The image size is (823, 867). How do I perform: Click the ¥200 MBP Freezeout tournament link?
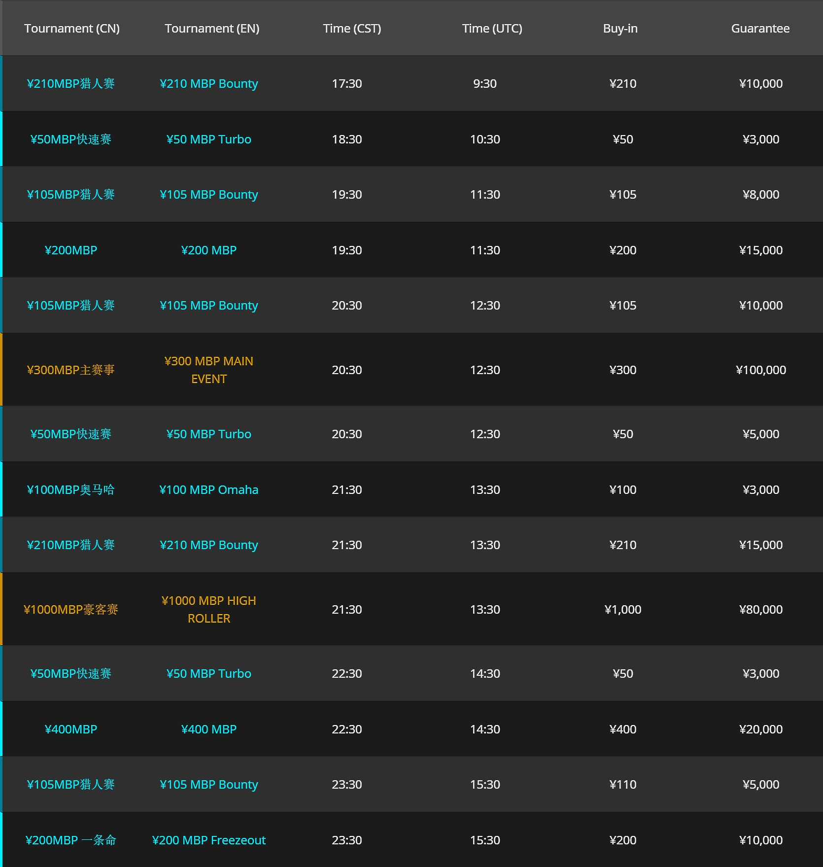[209, 840]
